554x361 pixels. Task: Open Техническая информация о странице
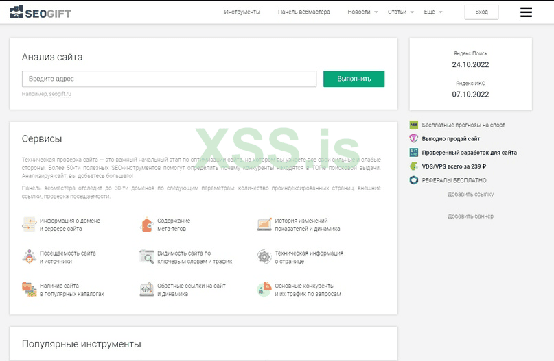[x=309, y=257]
